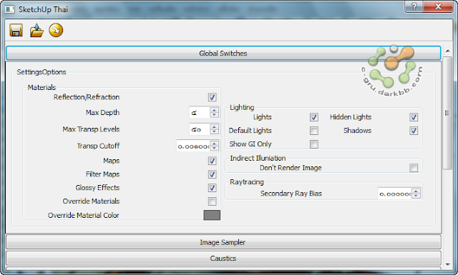Viewport: 458px width, 275px height.
Task: Enable the Default Lights checkbox
Action: point(314,131)
